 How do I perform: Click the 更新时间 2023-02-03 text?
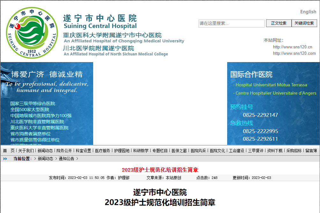pos(252,178)
